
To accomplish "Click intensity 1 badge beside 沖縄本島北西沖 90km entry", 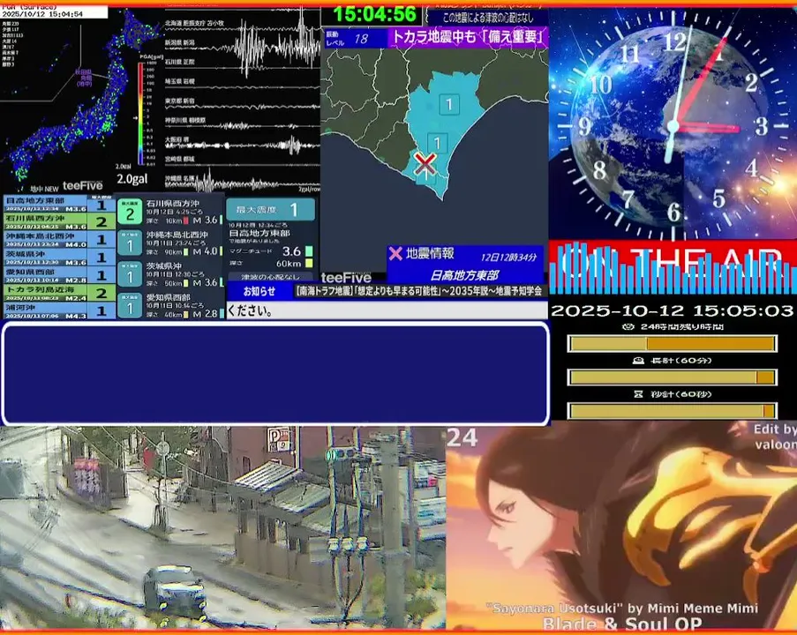I will tap(130, 243).
